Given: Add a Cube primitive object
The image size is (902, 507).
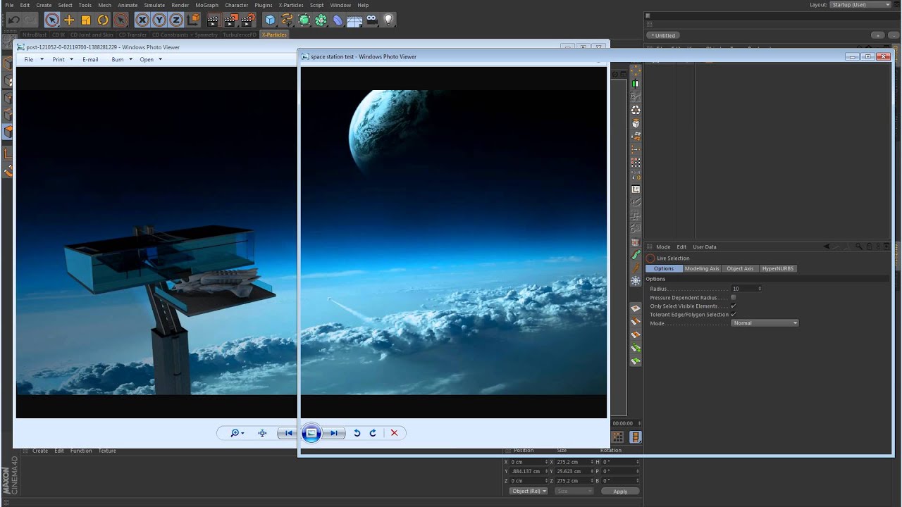Looking at the screenshot, I should coord(270,20).
